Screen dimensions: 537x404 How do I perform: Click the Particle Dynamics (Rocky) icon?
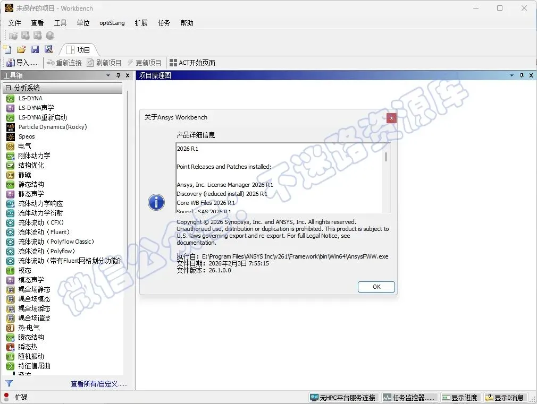pyautogui.click(x=11, y=127)
